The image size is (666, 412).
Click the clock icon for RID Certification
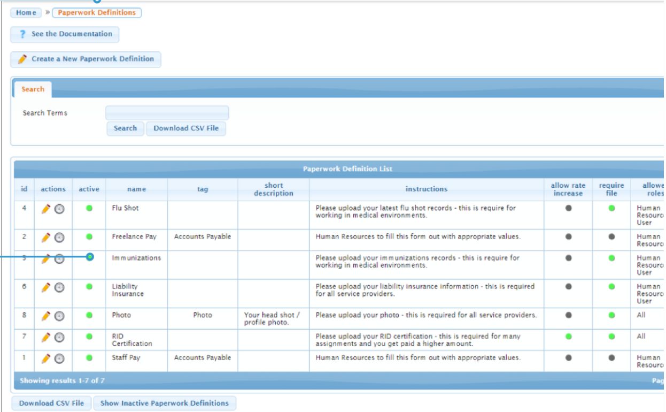tap(59, 337)
